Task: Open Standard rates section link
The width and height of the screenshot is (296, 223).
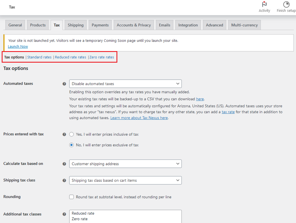Action: pos(39,57)
